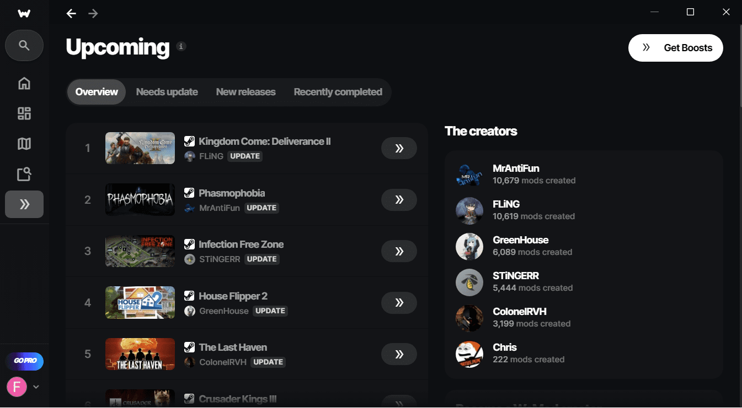Click the back navigation arrow
The image size is (742, 408).
click(x=71, y=13)
